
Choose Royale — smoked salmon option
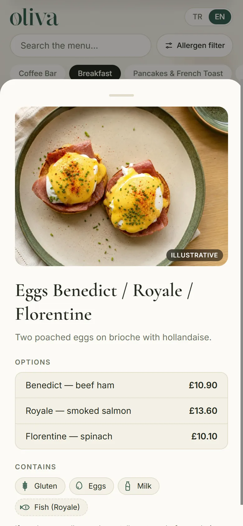(121, 411)
